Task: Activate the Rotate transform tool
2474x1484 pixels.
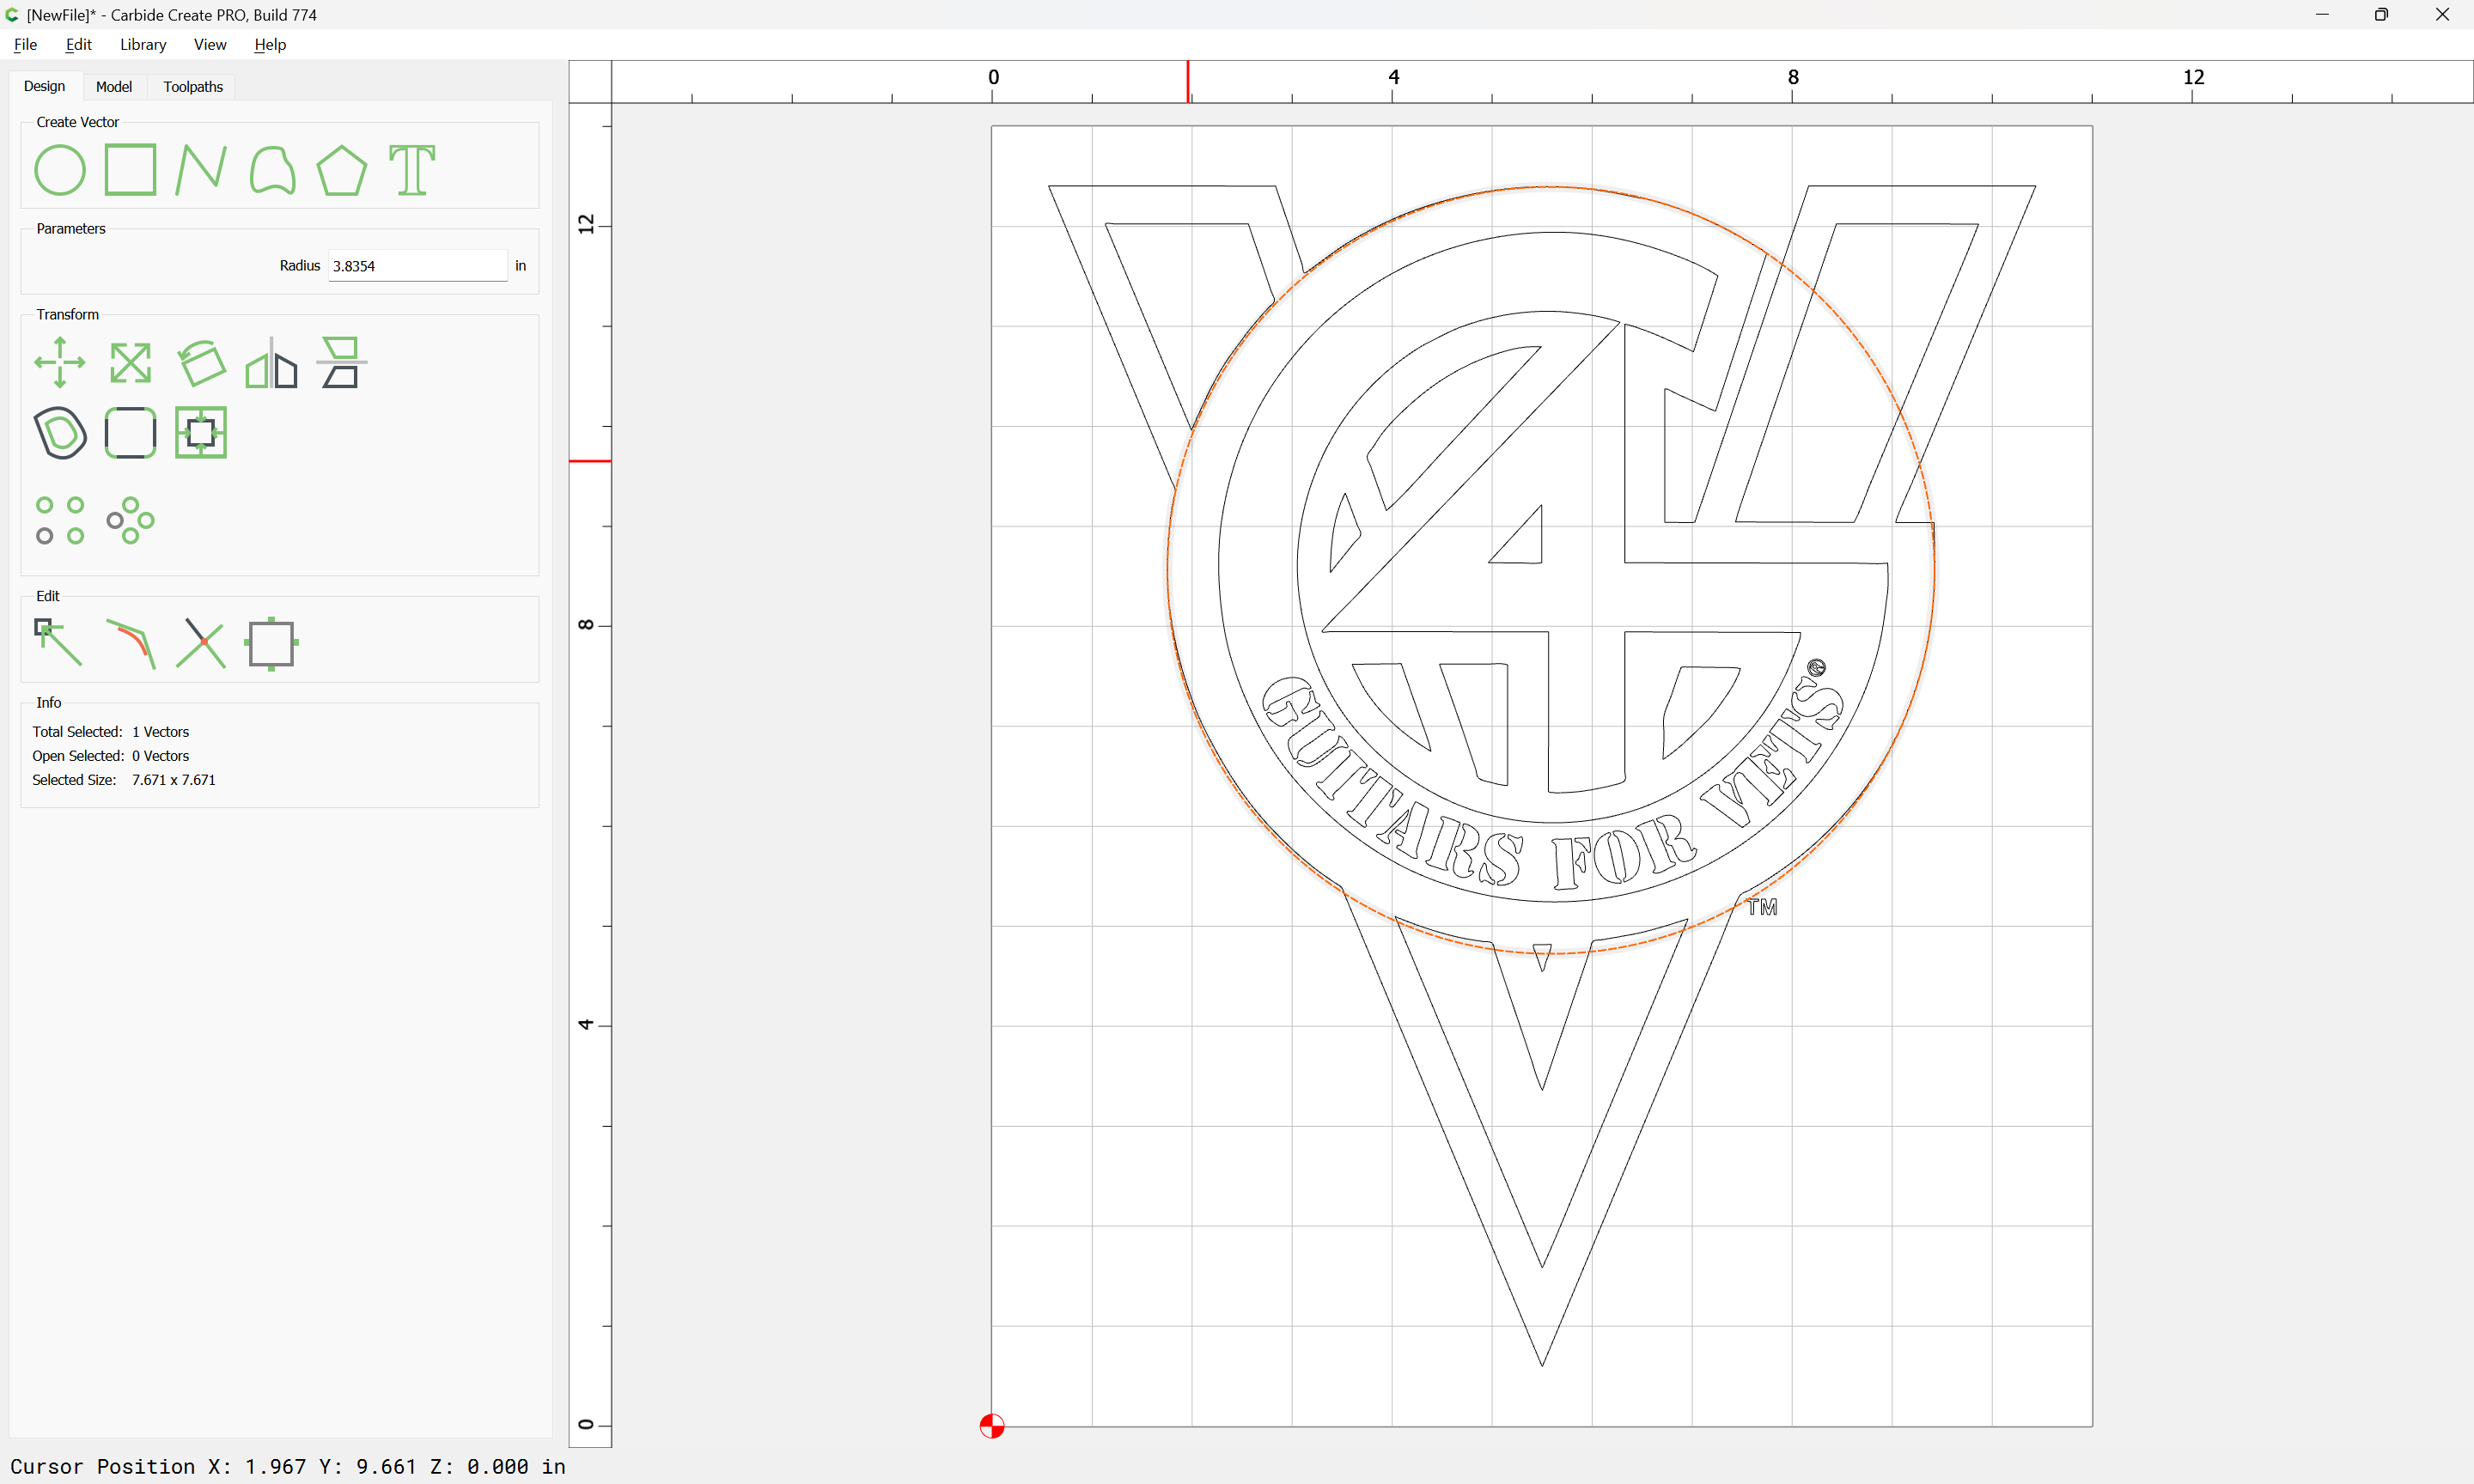Action: click(x=201, y=362)
